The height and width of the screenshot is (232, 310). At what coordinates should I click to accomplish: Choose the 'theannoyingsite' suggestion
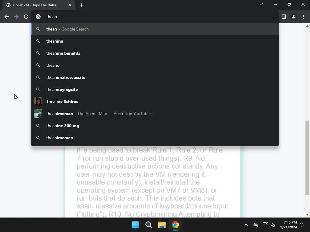155,89
